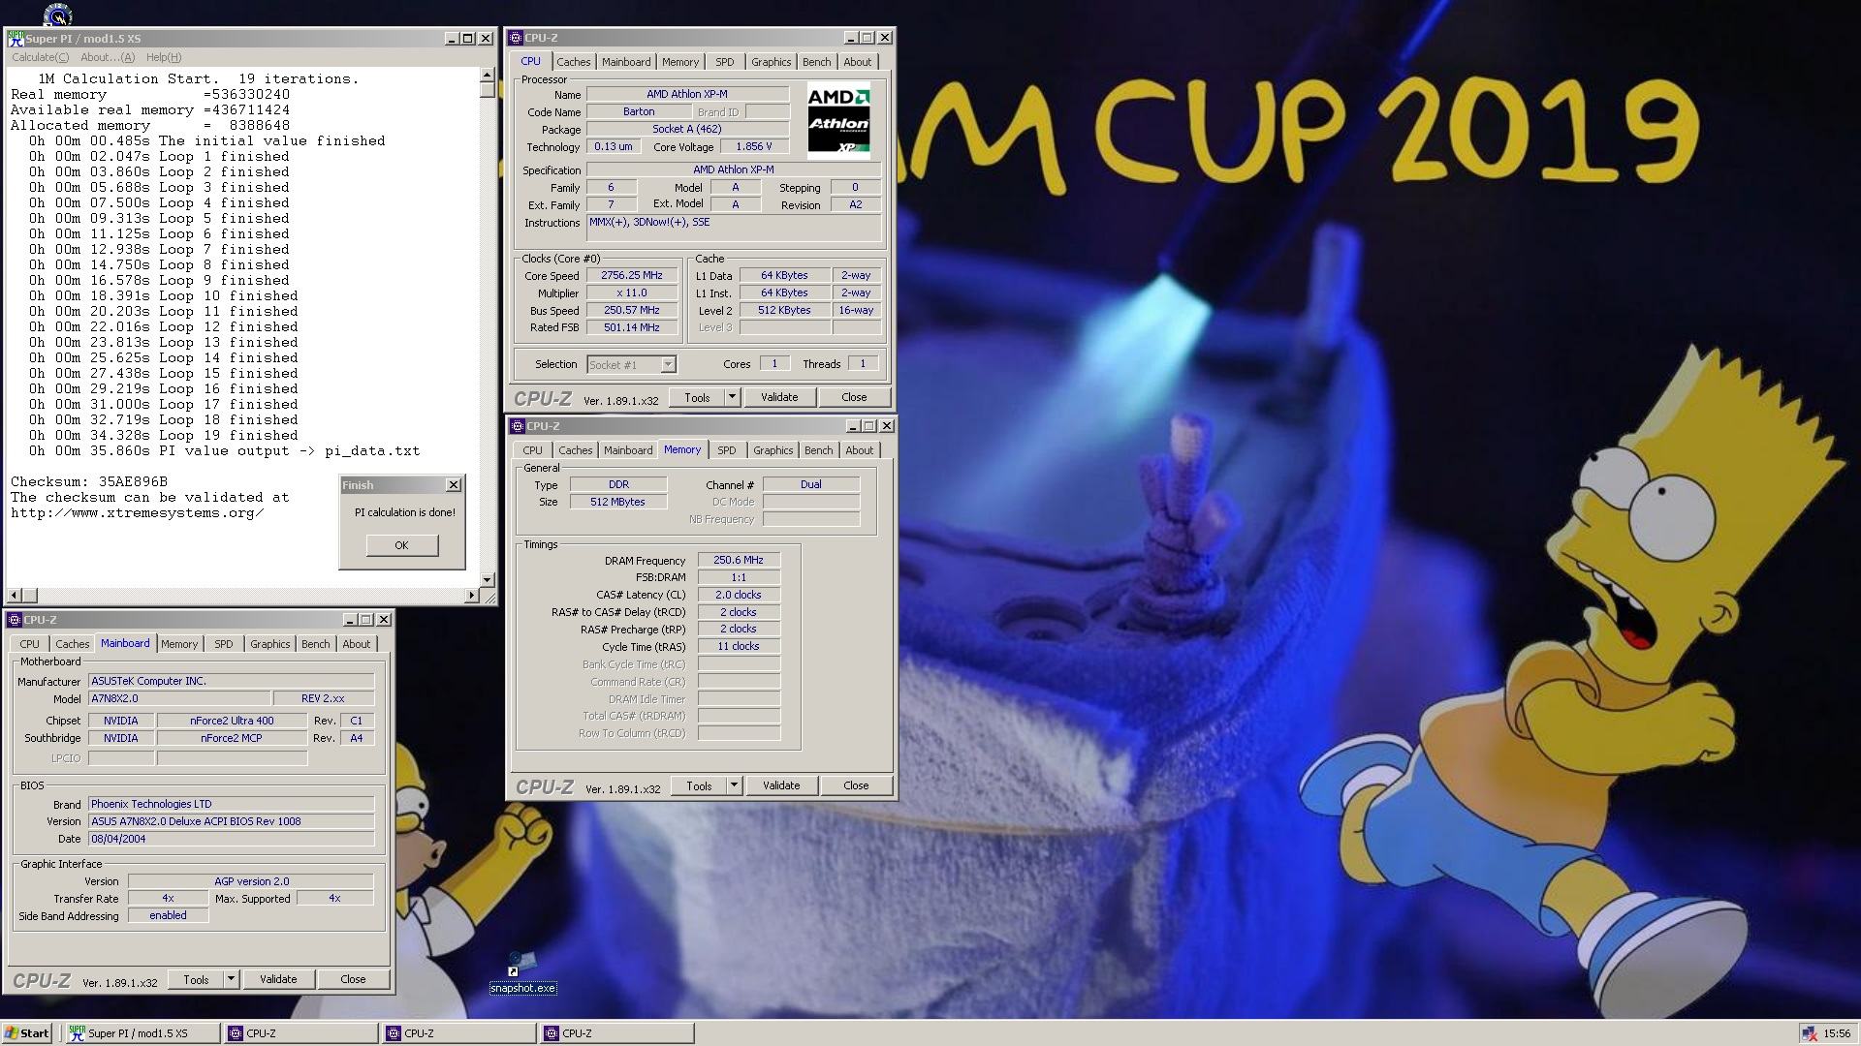The height and width of the screenshot is (1046, 1861).
Task: Open Caches tab in Memory CPU-Z window
Action: 575,450
